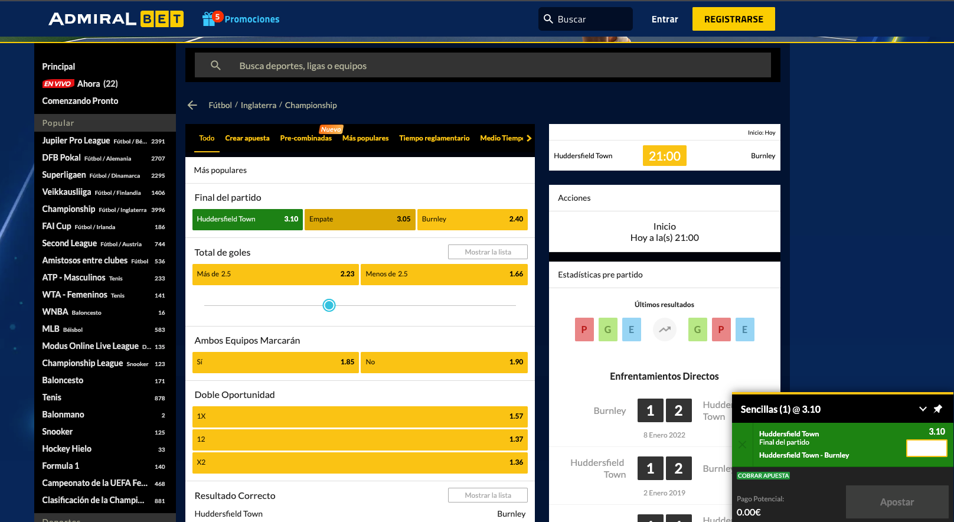Click the Buscar header search field
This screenshot has width=954, height=522.
click(x=586, y=19)
